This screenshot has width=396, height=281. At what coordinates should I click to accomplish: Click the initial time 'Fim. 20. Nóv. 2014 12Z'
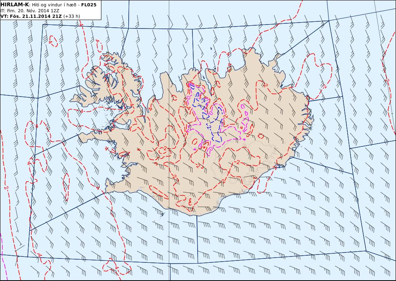coord(32,11)
